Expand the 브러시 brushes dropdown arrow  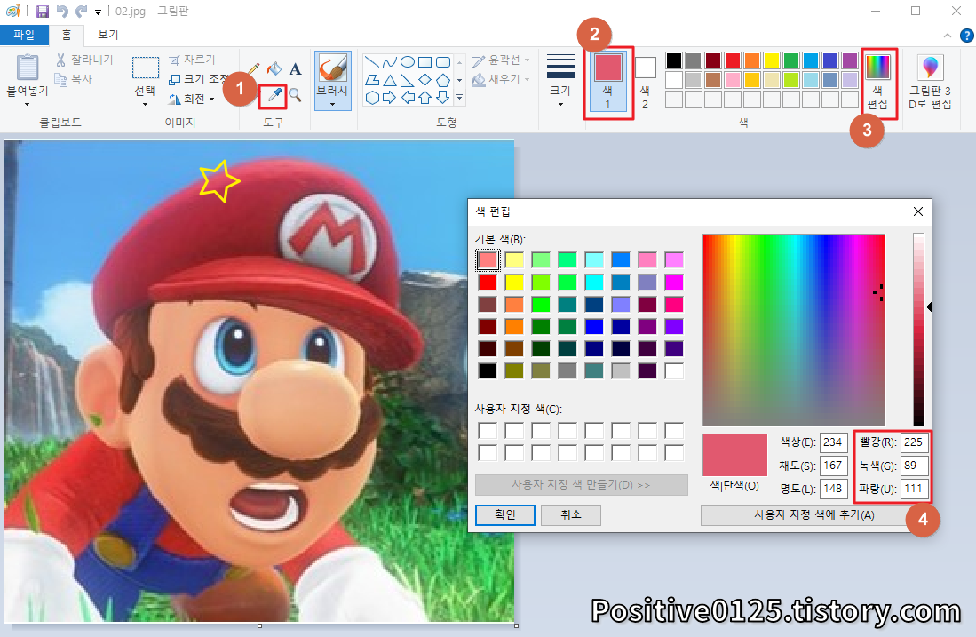coord(332,105)
